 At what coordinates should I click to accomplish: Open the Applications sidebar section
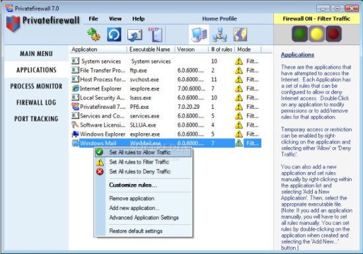pyautogui.click(x=36, y=70)
